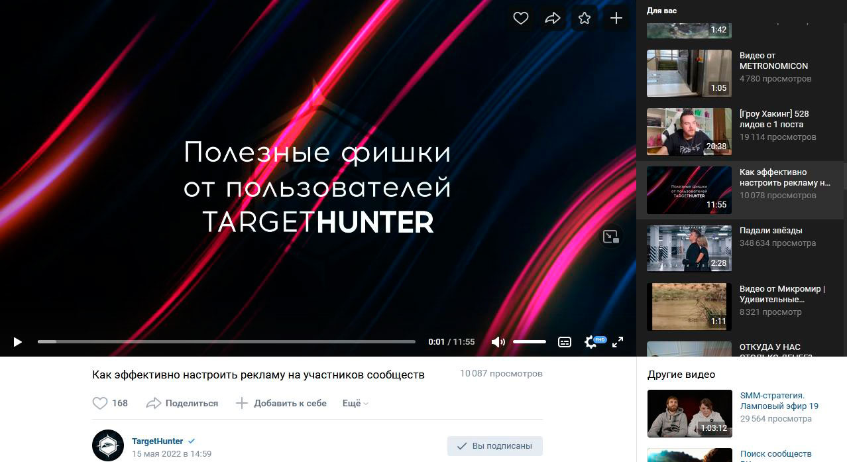Seek on the video progress bar
Screen dimensions: 847x462
(x=226, y=342)
